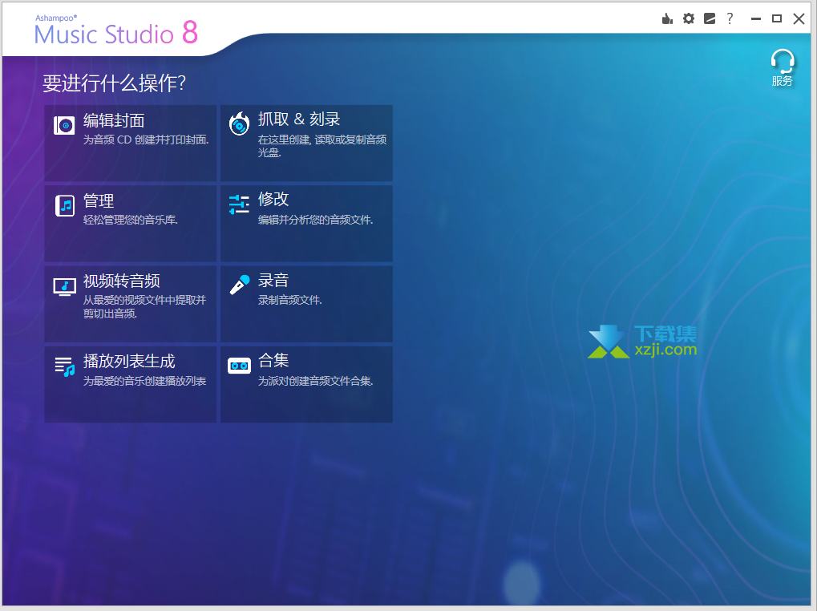The image size is (817, 611).
Task: Open the 修改 tile title
Action: click(273, 199)
